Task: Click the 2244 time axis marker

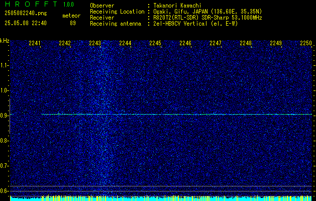Action: 125,43
